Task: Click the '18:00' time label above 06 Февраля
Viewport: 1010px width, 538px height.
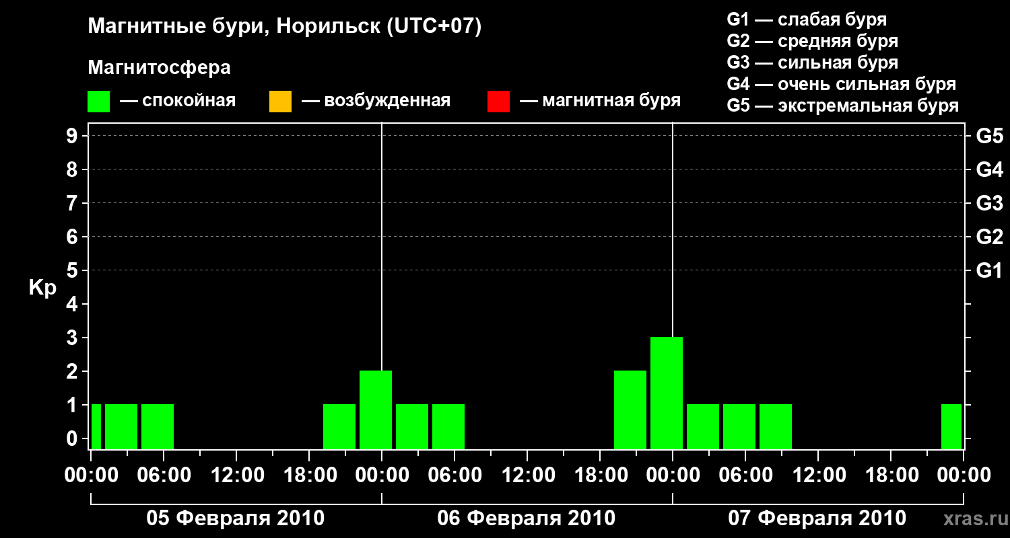Action: pyautogui.click(x=600, y=475)
